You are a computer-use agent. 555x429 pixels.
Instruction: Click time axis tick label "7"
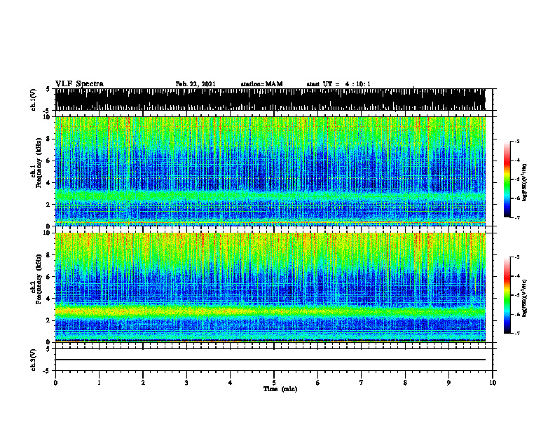point(362,383)
